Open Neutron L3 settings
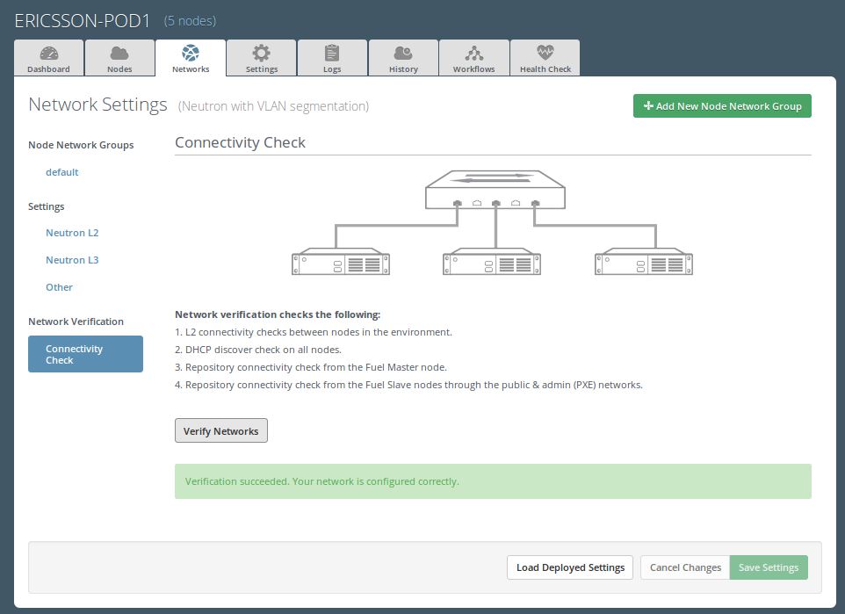 coord(72,260)
